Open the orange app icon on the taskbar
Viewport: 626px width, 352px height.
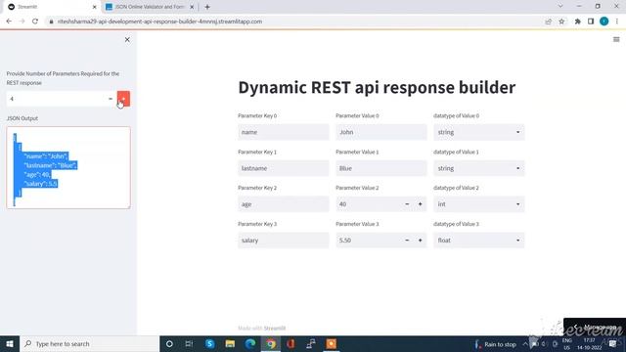tap(331, 343)
